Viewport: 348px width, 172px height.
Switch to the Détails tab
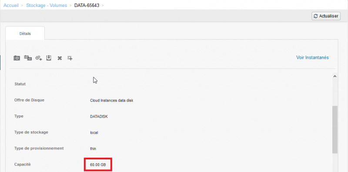click(25, 34)
